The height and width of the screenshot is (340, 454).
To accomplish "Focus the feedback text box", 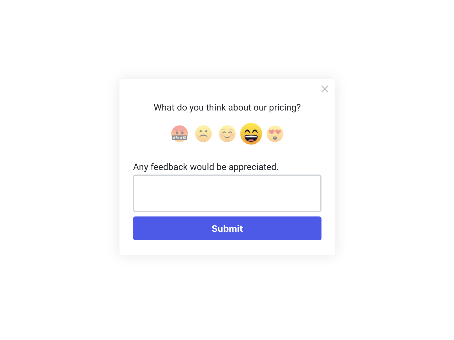I will (227, 193).
